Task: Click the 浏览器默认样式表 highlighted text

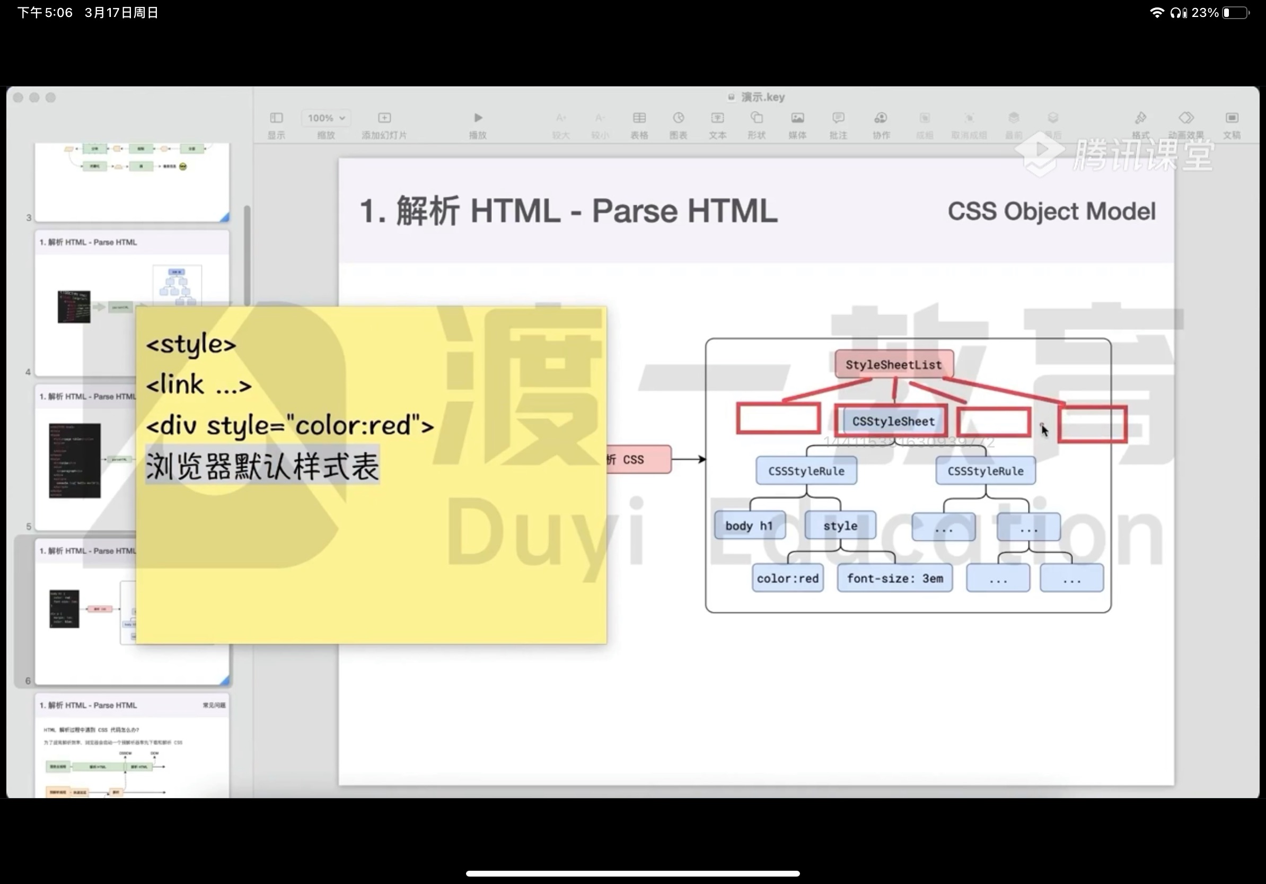Action: click(262, 466)
